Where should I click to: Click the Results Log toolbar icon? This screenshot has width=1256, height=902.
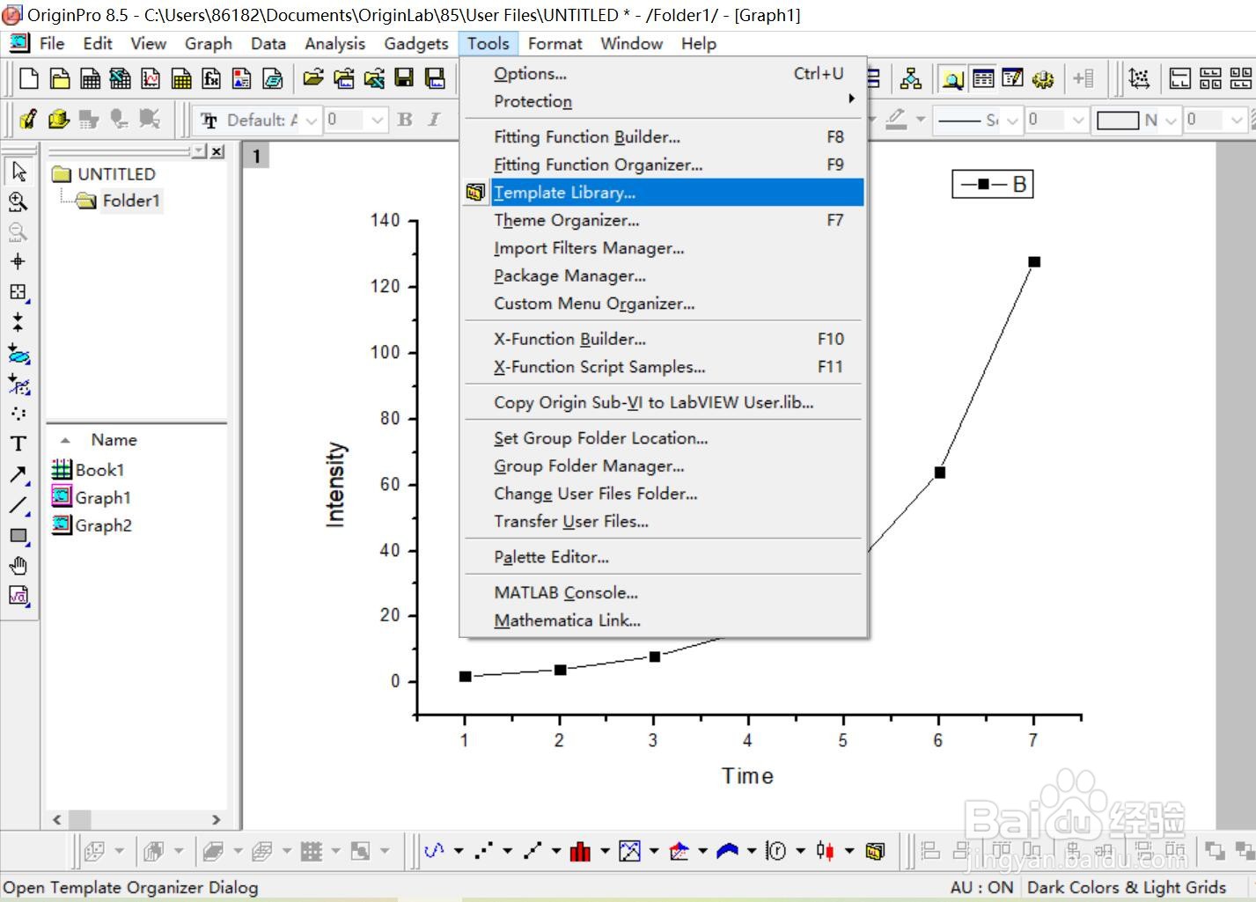click(x=983, y=79)
